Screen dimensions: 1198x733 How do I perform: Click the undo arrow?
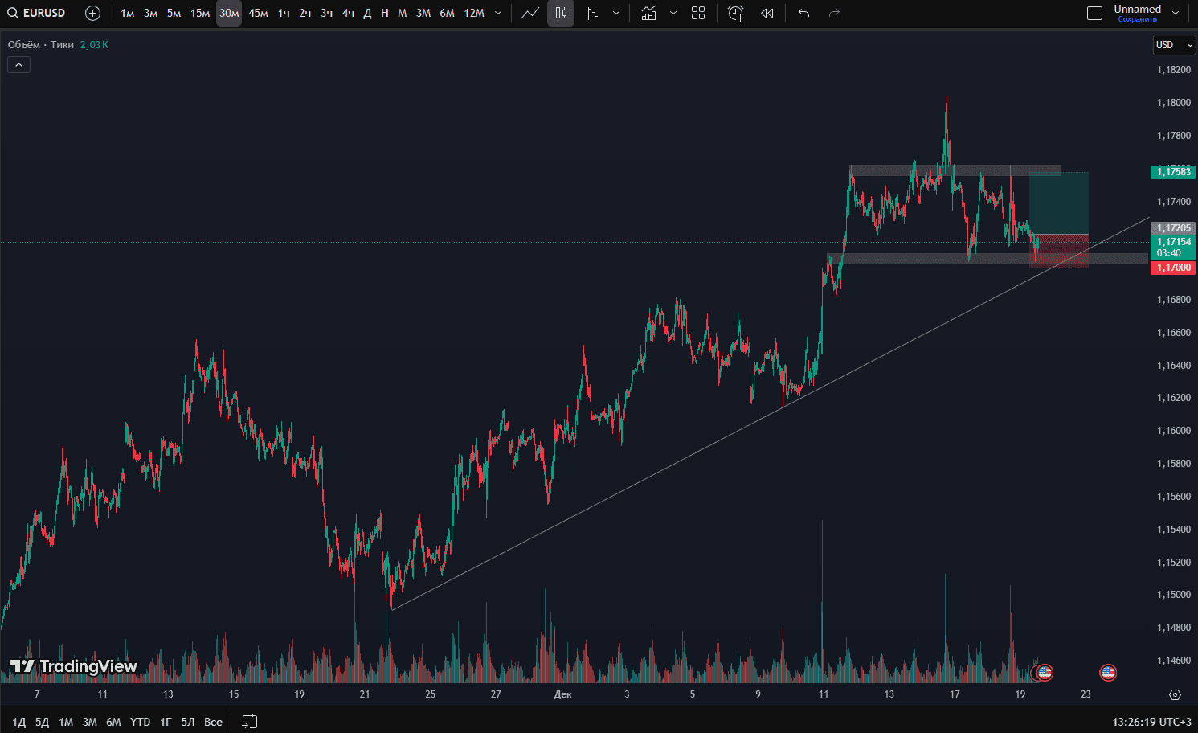[803, 13]
